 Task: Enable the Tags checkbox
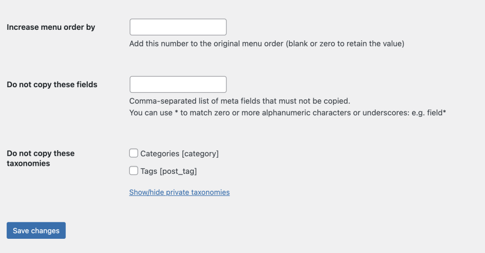(134, 171)
